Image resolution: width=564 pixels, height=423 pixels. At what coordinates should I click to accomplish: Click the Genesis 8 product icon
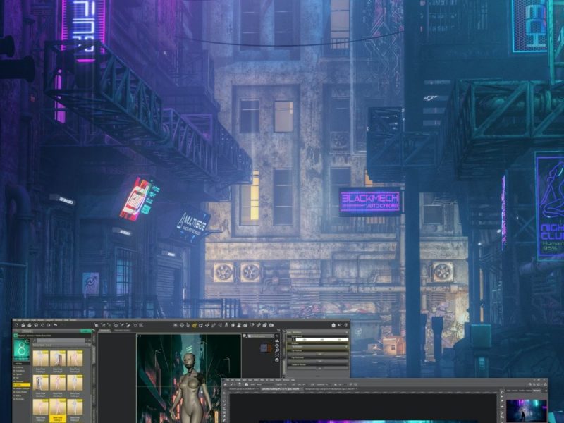point(22,349)
